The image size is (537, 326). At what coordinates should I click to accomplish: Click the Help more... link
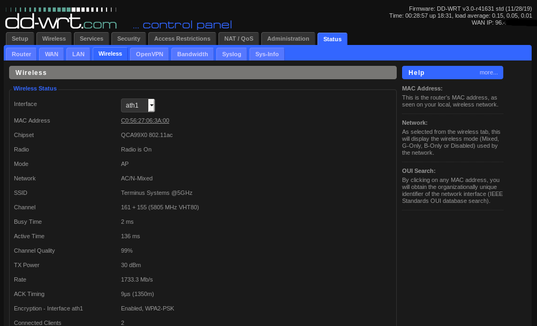[x=488, y=72]
